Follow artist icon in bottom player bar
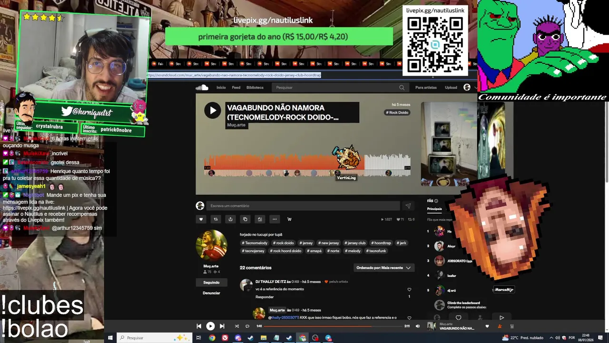 coord(500,326)
